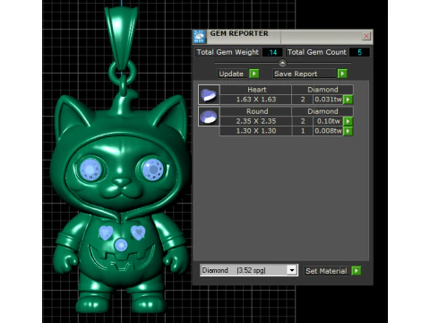This screenshot has height=323, width=430.
Task: Click green arrow for 0.008tw row
Action: pyautogui.click(x=348, y=131)
